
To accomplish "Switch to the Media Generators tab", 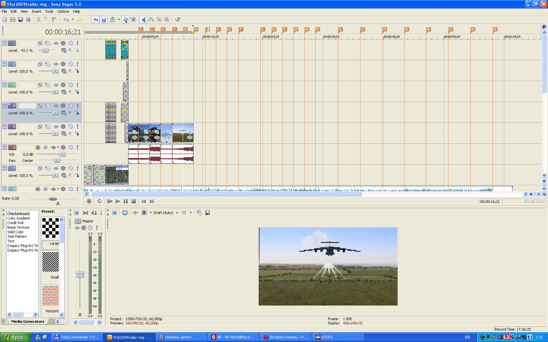I will point(27,321).
